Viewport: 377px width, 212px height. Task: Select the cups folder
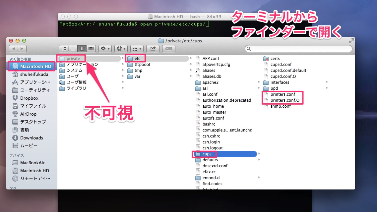[225, 154]
